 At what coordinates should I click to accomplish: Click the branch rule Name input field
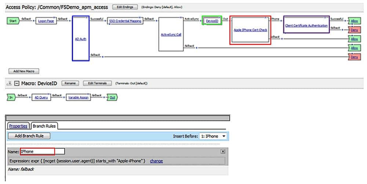(42, 151)
